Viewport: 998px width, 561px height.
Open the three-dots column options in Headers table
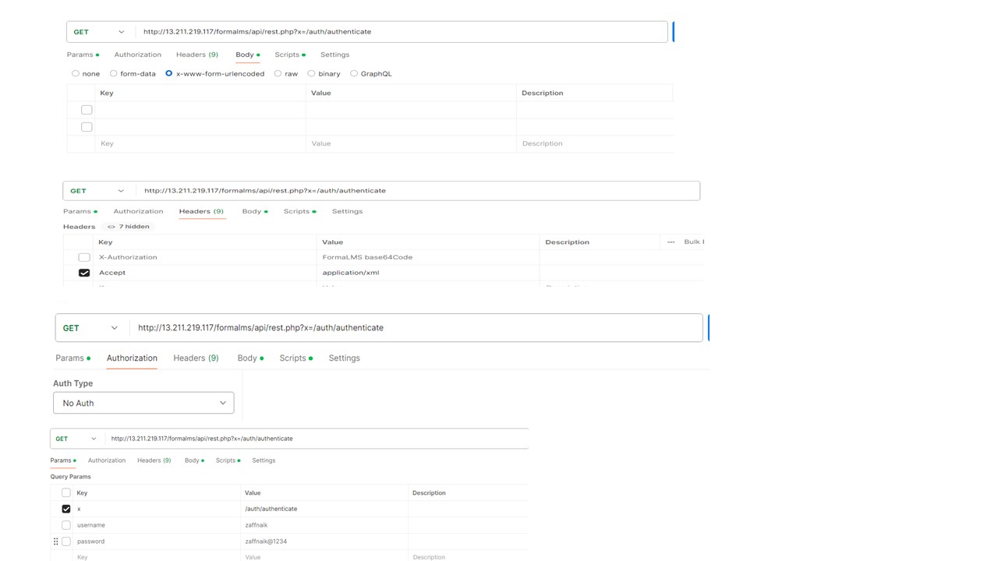point(671,242)
